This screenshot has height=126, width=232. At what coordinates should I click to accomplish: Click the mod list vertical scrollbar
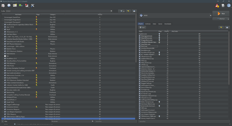tap(136, 38)
